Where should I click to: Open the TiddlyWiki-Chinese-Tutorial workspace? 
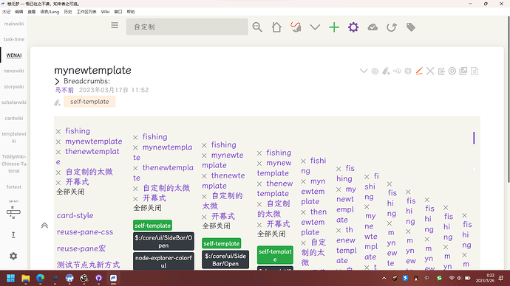pyautogui.click(x=13, y=164)
